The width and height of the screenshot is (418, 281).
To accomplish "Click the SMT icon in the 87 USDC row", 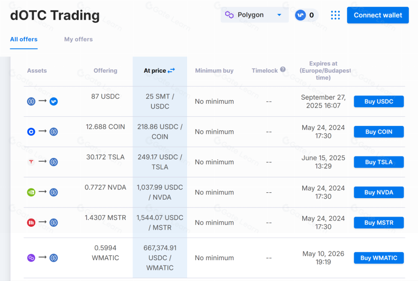I will pos(53,101).
